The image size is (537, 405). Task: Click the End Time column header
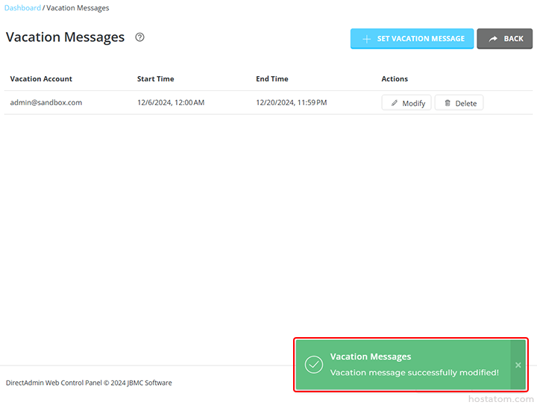pos(271,79)
